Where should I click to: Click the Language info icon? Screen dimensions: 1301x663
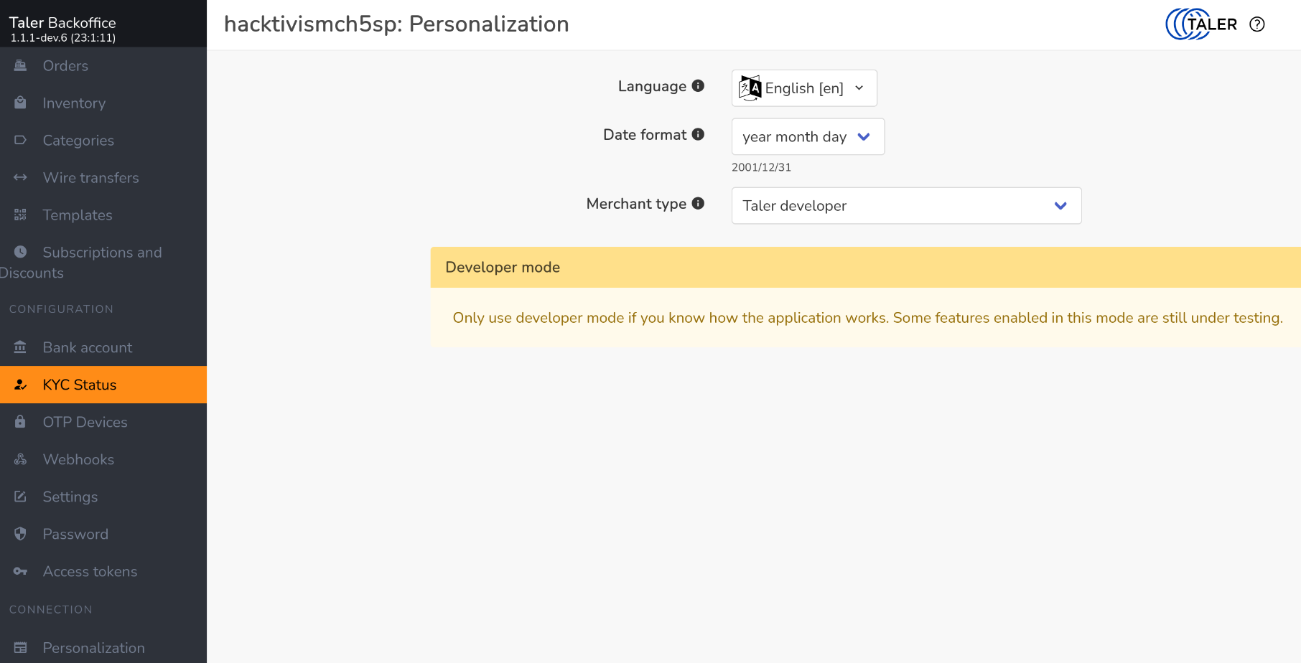tap(698, 86)
